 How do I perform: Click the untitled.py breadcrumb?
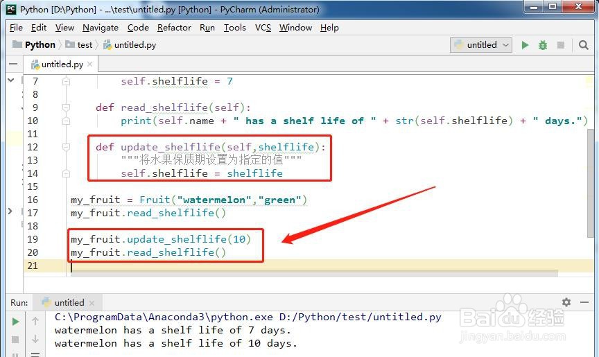pos(130,44)
